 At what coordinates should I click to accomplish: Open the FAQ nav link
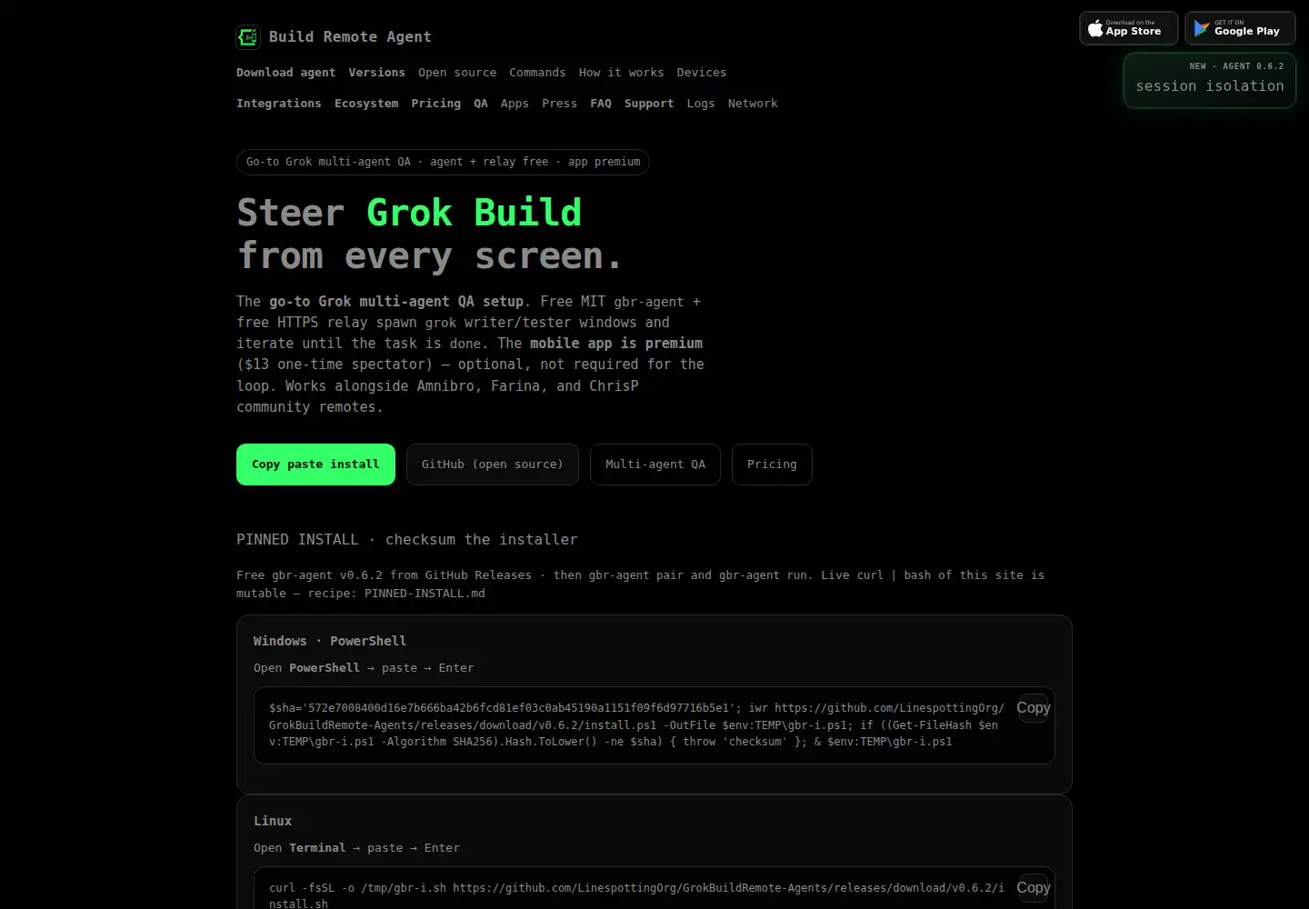pyautogui.click(x=601, y=104)
